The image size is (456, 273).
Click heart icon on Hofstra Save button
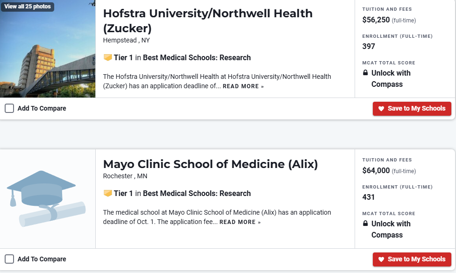381,109
